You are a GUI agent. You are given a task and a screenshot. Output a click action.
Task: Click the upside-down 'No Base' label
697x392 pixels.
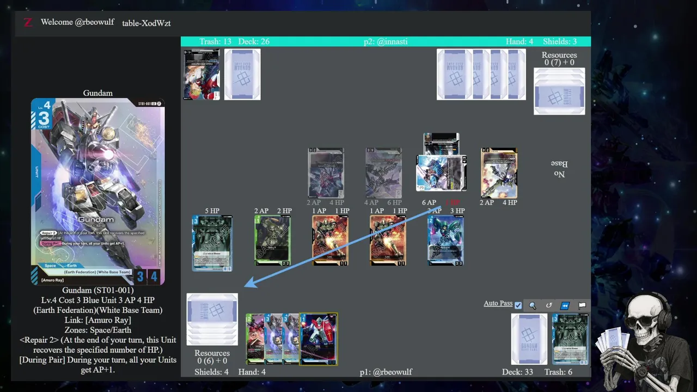[x=559, y=169]
